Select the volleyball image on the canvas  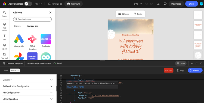[x=111, y=34]
